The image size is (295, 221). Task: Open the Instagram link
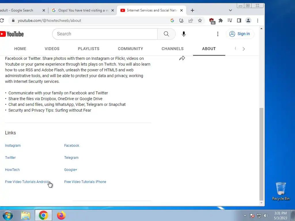click(x=13, y=145)
